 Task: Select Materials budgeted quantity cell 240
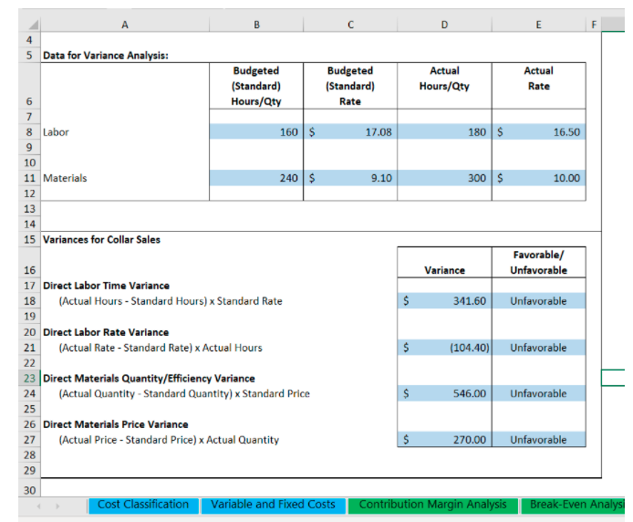[x=256, y=178]
